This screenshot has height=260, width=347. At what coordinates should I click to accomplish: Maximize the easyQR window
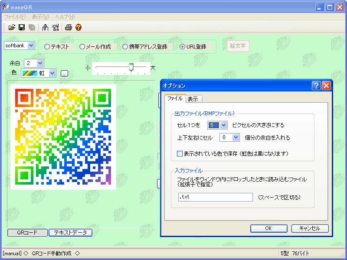pos(330,7)
